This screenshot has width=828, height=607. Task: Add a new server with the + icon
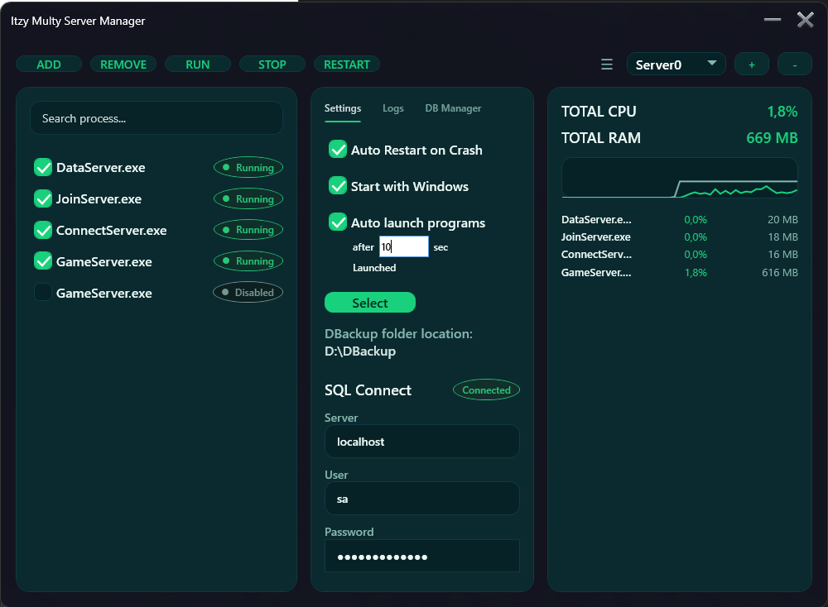click(752, 64)
